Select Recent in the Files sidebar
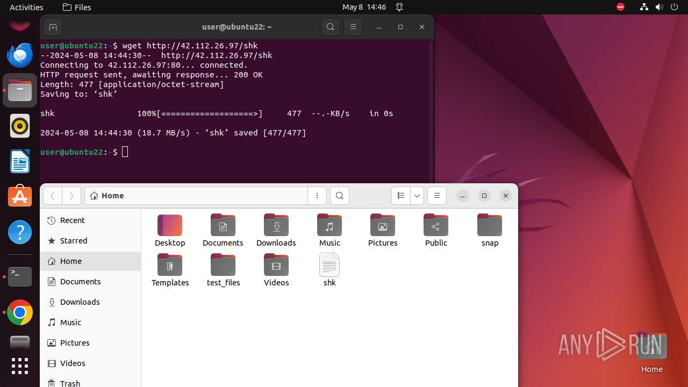The width and height of the screenshot is (688, 387). (x=90, y=220)
